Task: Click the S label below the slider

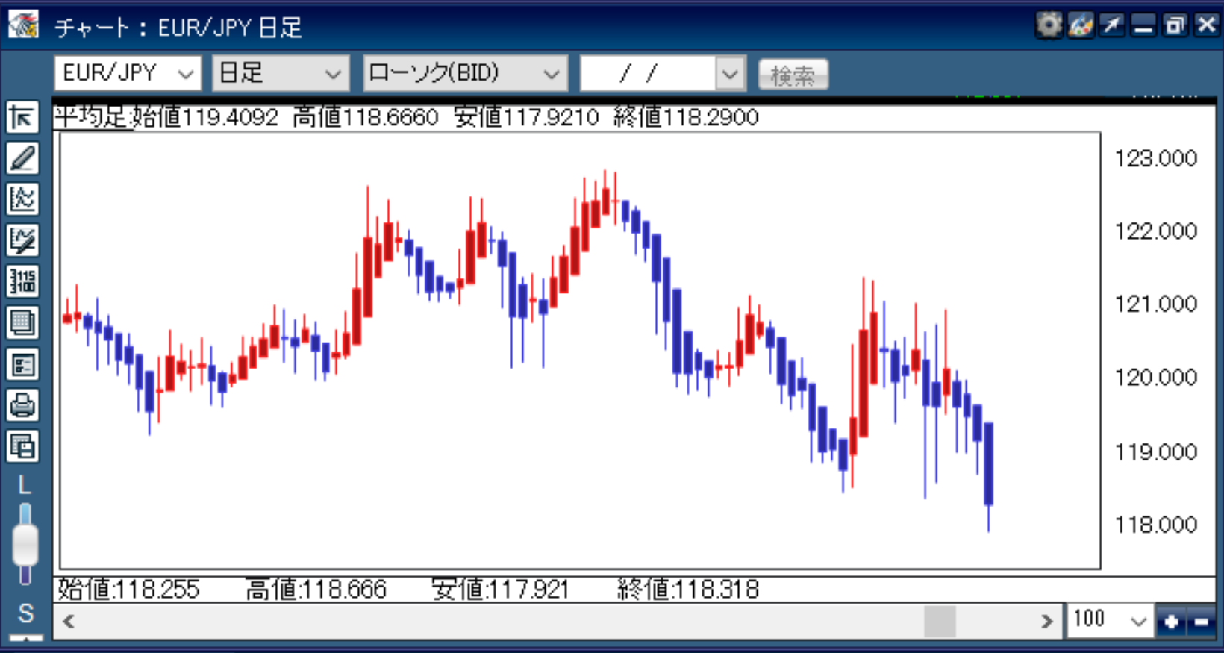Action: click(x=25, y=613)
